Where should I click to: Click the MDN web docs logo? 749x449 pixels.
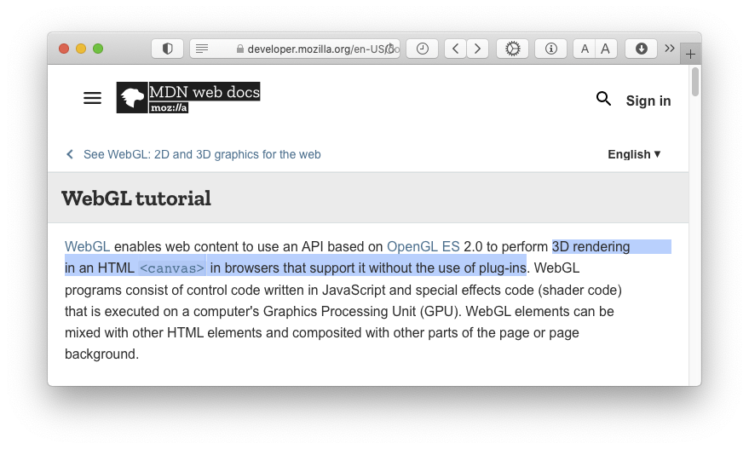tap(188, 97)
